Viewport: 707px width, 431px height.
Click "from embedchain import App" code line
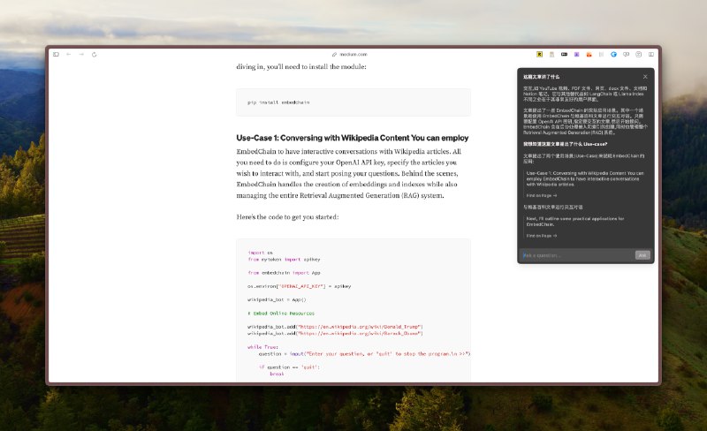click(x=284, y=273)
